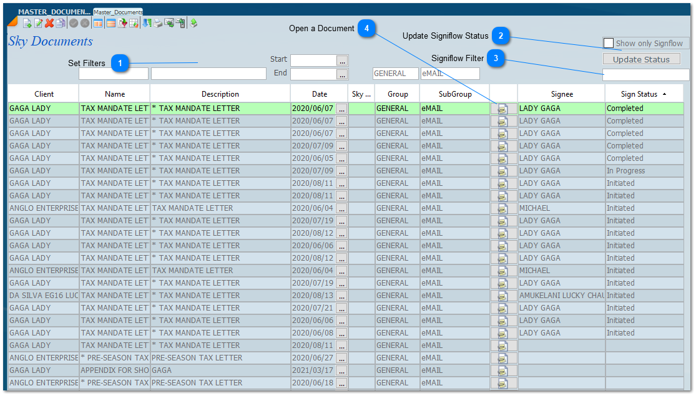
Task: Click the printer icon in toolbar
Action: tap(158, 23)
